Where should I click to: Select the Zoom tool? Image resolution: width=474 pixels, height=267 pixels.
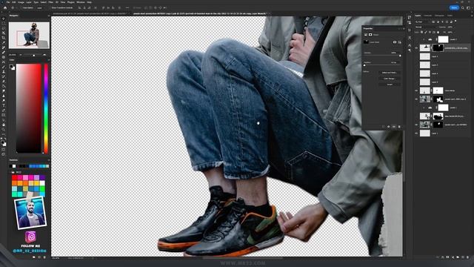[x=4, y=129]
